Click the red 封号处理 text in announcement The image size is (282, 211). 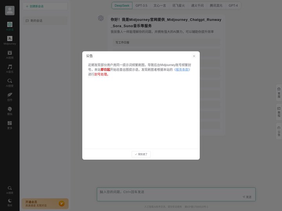pyautogui.click(x=101, y=74)
